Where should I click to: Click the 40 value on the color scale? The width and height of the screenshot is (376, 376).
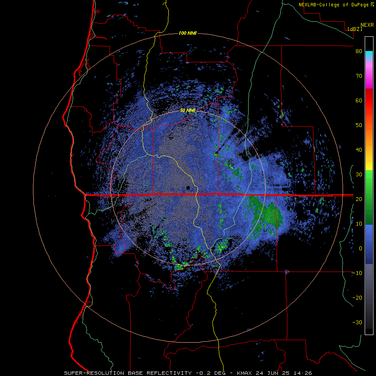359,150
